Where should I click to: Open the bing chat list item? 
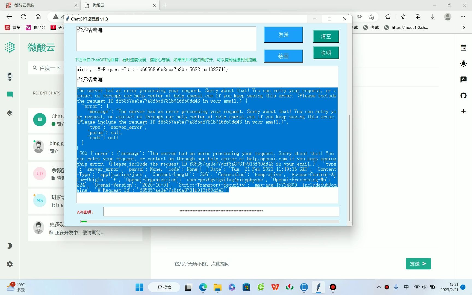coord(46,147)
